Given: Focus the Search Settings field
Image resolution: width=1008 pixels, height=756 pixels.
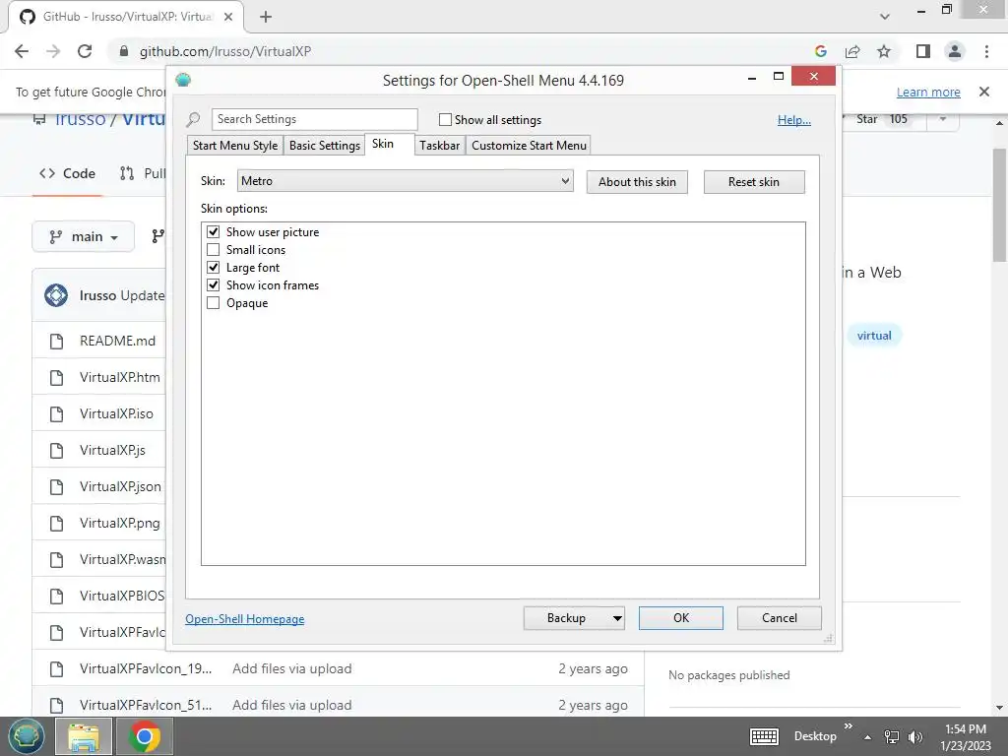Looking at the screenshot, I should (314, 119).
